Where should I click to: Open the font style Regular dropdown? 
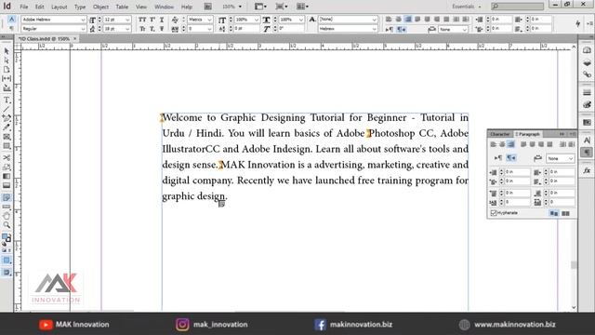coord(83,29)
